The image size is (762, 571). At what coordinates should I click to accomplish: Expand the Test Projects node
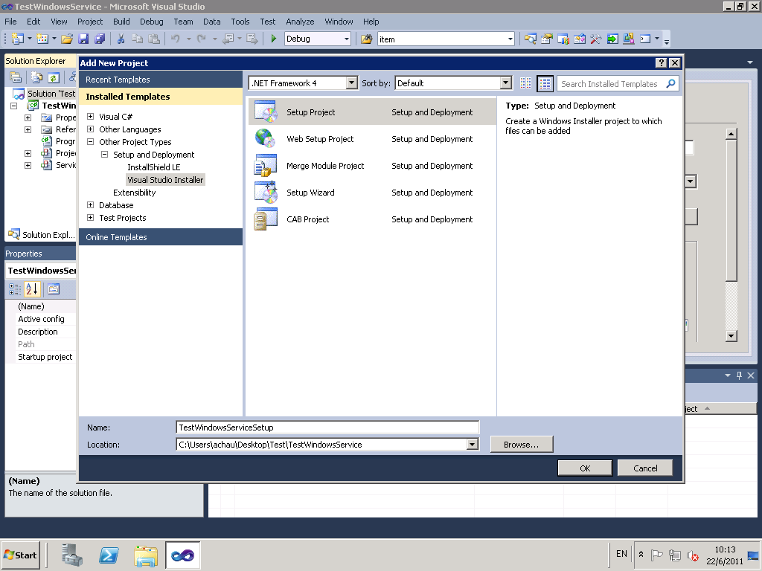(90, 218)
